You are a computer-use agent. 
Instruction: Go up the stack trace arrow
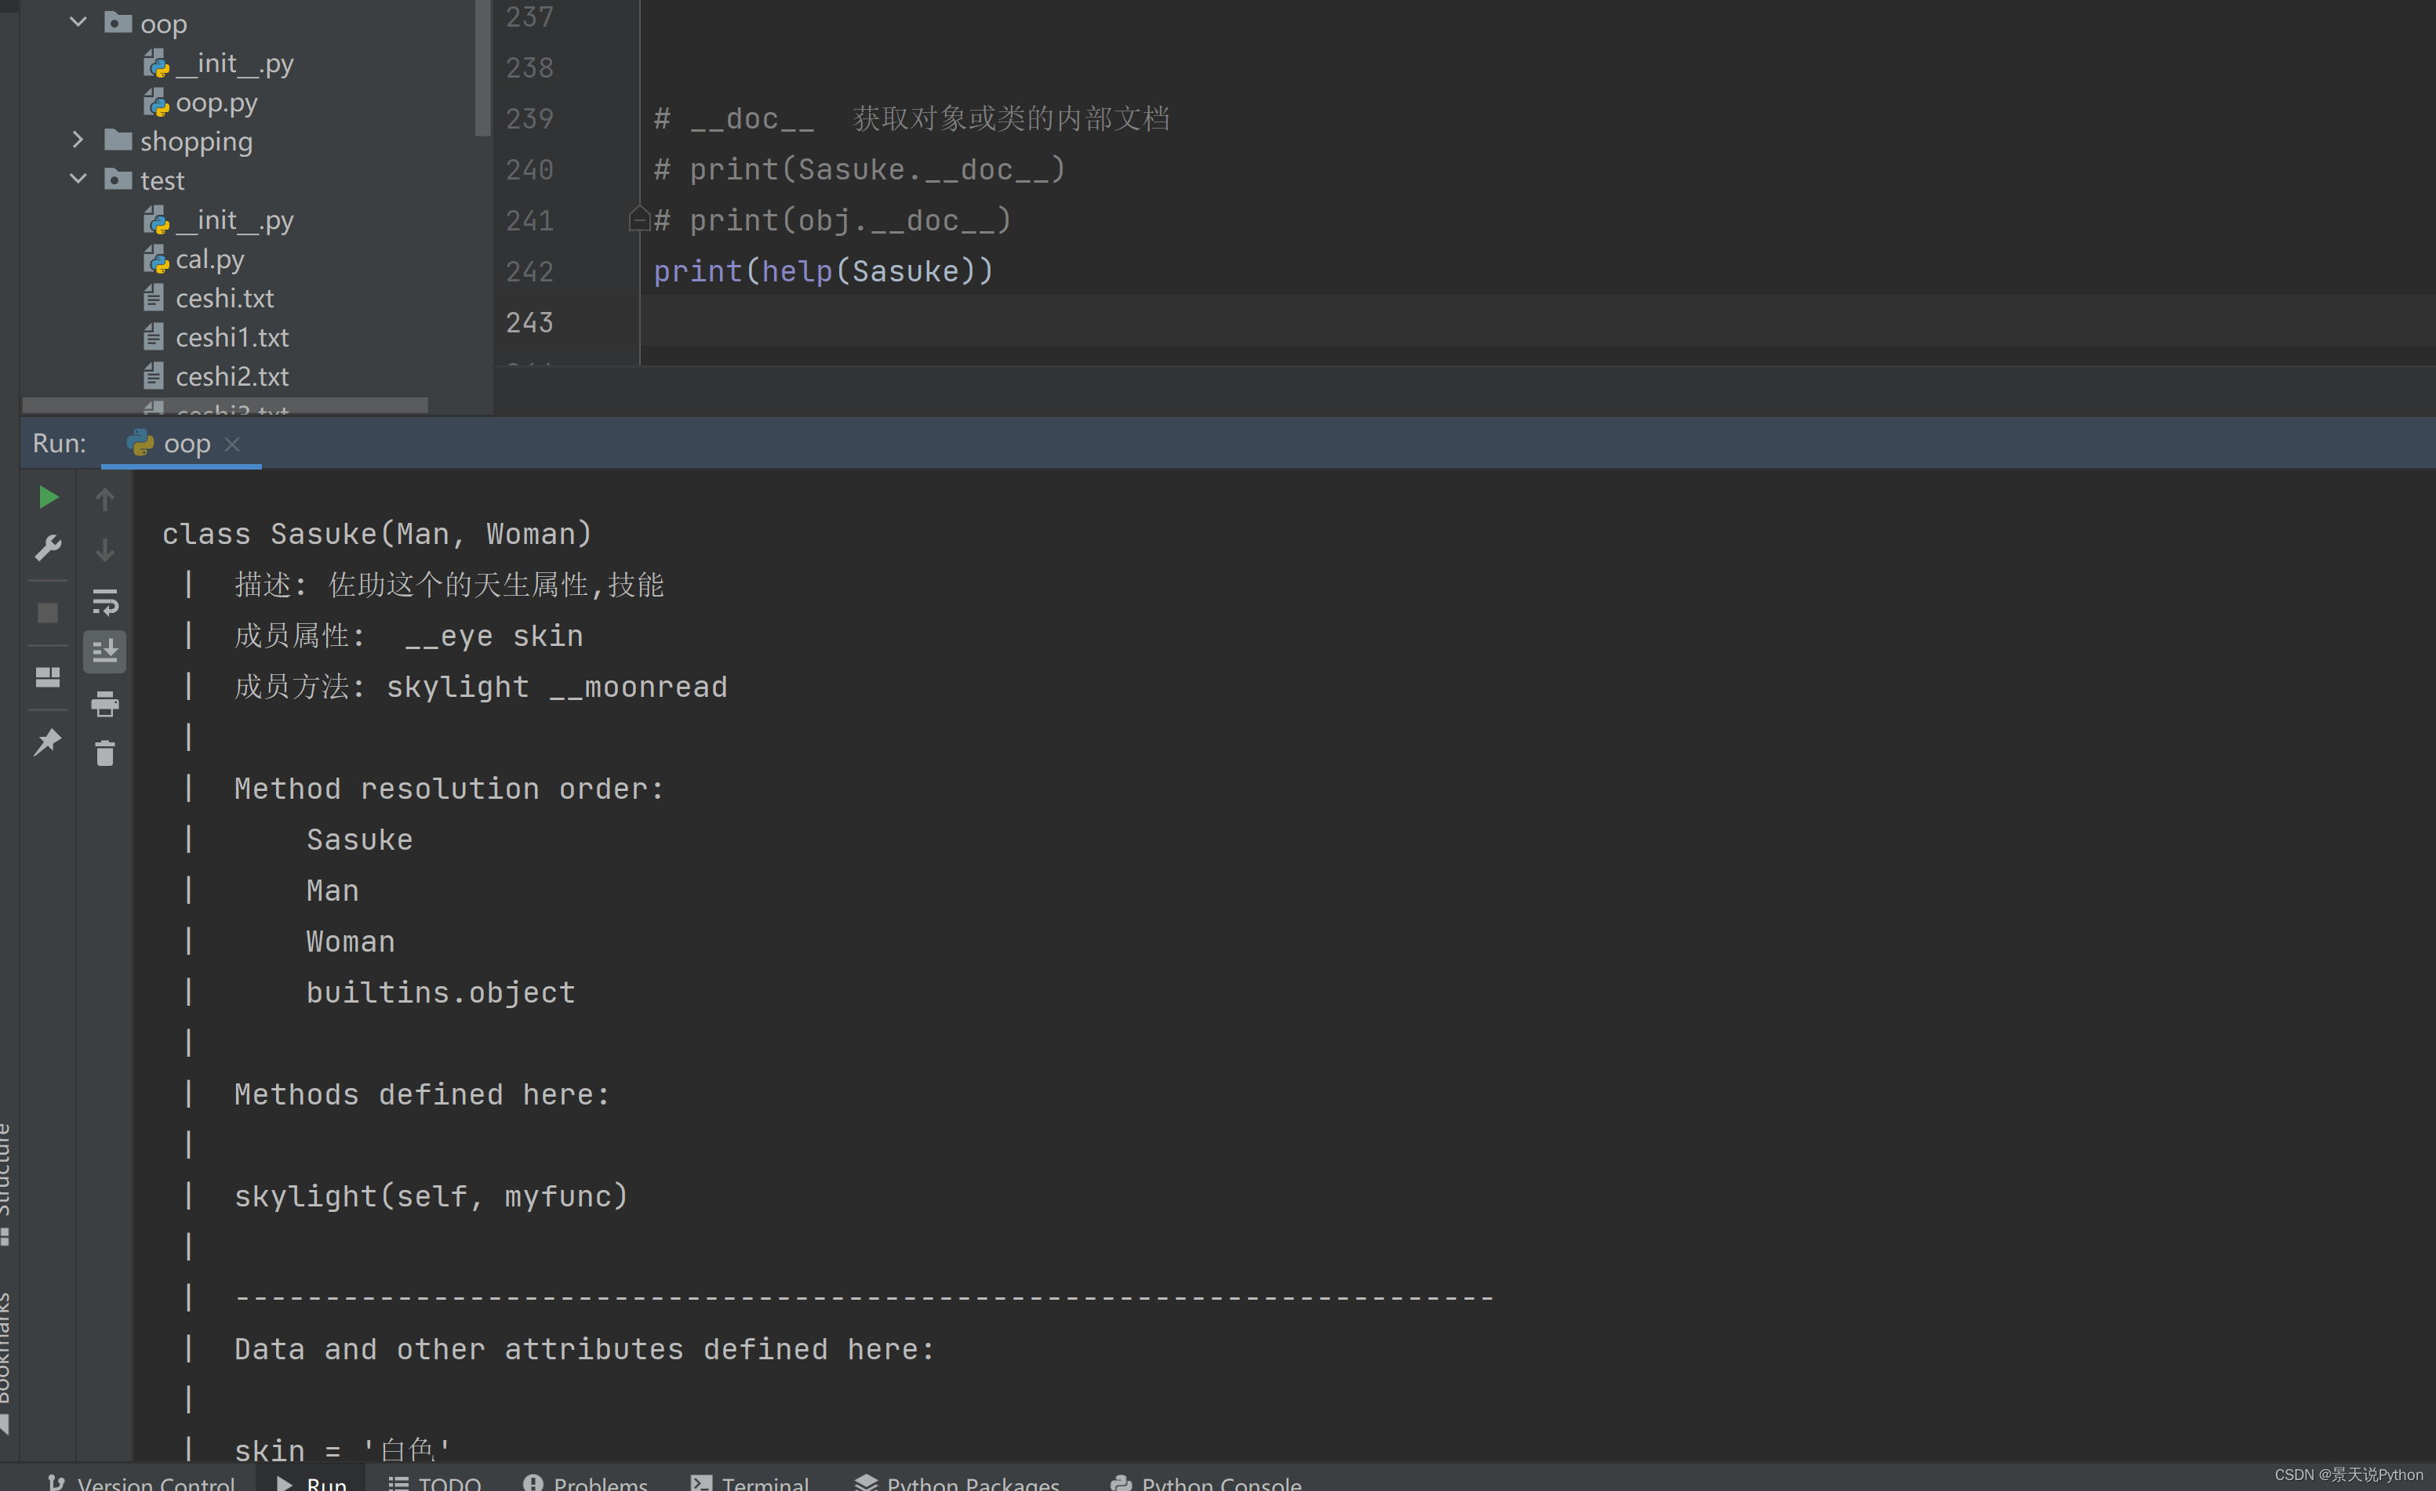105,499
